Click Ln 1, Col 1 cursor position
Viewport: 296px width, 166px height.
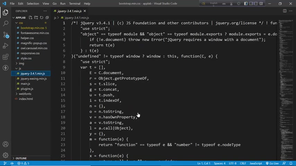(x=204, y=163)
